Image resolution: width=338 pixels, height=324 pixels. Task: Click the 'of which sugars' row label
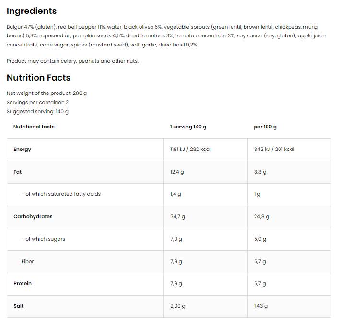[x=43, y=239]
